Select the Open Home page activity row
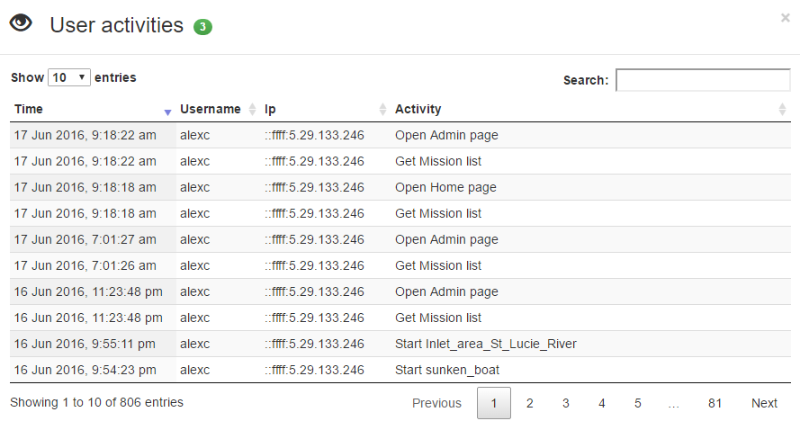 (x=400, y=187)
